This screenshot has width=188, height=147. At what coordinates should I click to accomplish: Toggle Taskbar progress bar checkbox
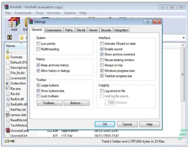click(102, 76)
